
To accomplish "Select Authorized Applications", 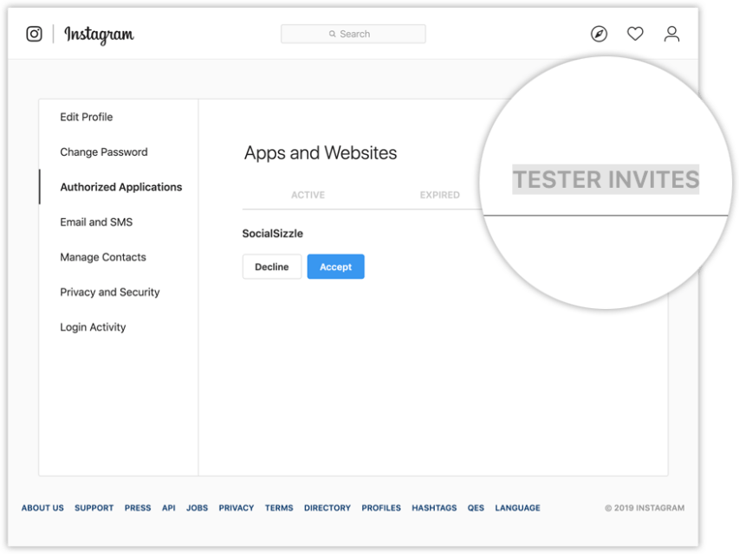I will [x=120, y=187].
